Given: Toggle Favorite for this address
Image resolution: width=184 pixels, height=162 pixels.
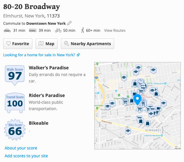Looking at the screenshot, I should pos(18,44).
